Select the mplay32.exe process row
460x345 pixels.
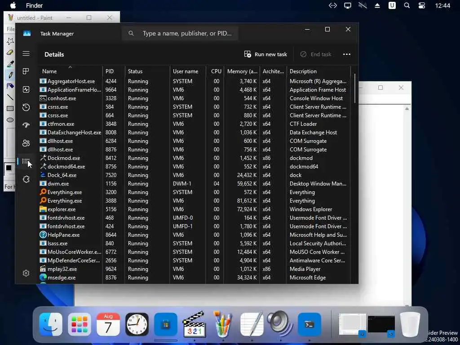pyautogui.click(x=195, y=269)
